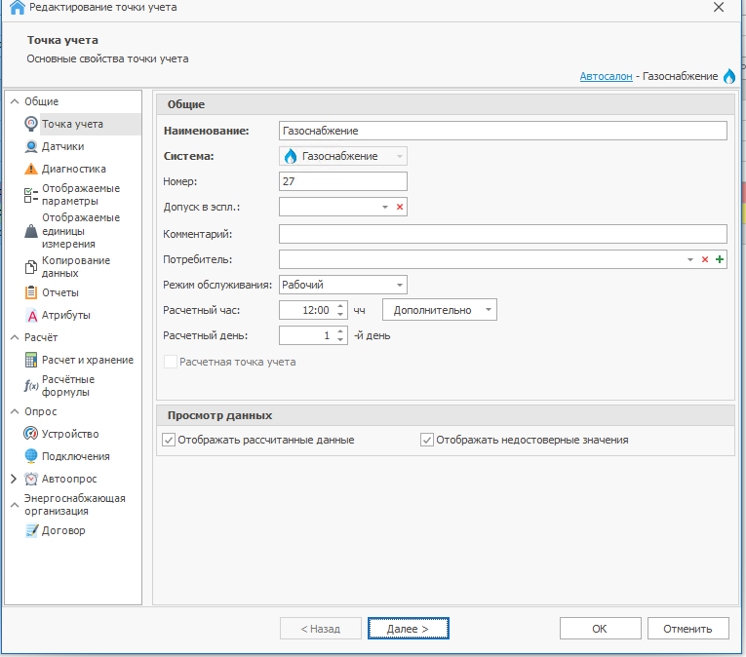The height and width of the screenshot is (657, 746).
Task: Click the Датчики sensor icon in sidebar
Action: pos(31,146)
